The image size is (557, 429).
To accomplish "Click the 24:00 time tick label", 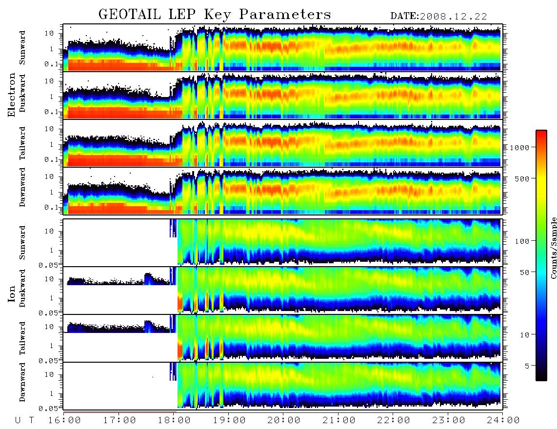I will click(x=503, y=421).
